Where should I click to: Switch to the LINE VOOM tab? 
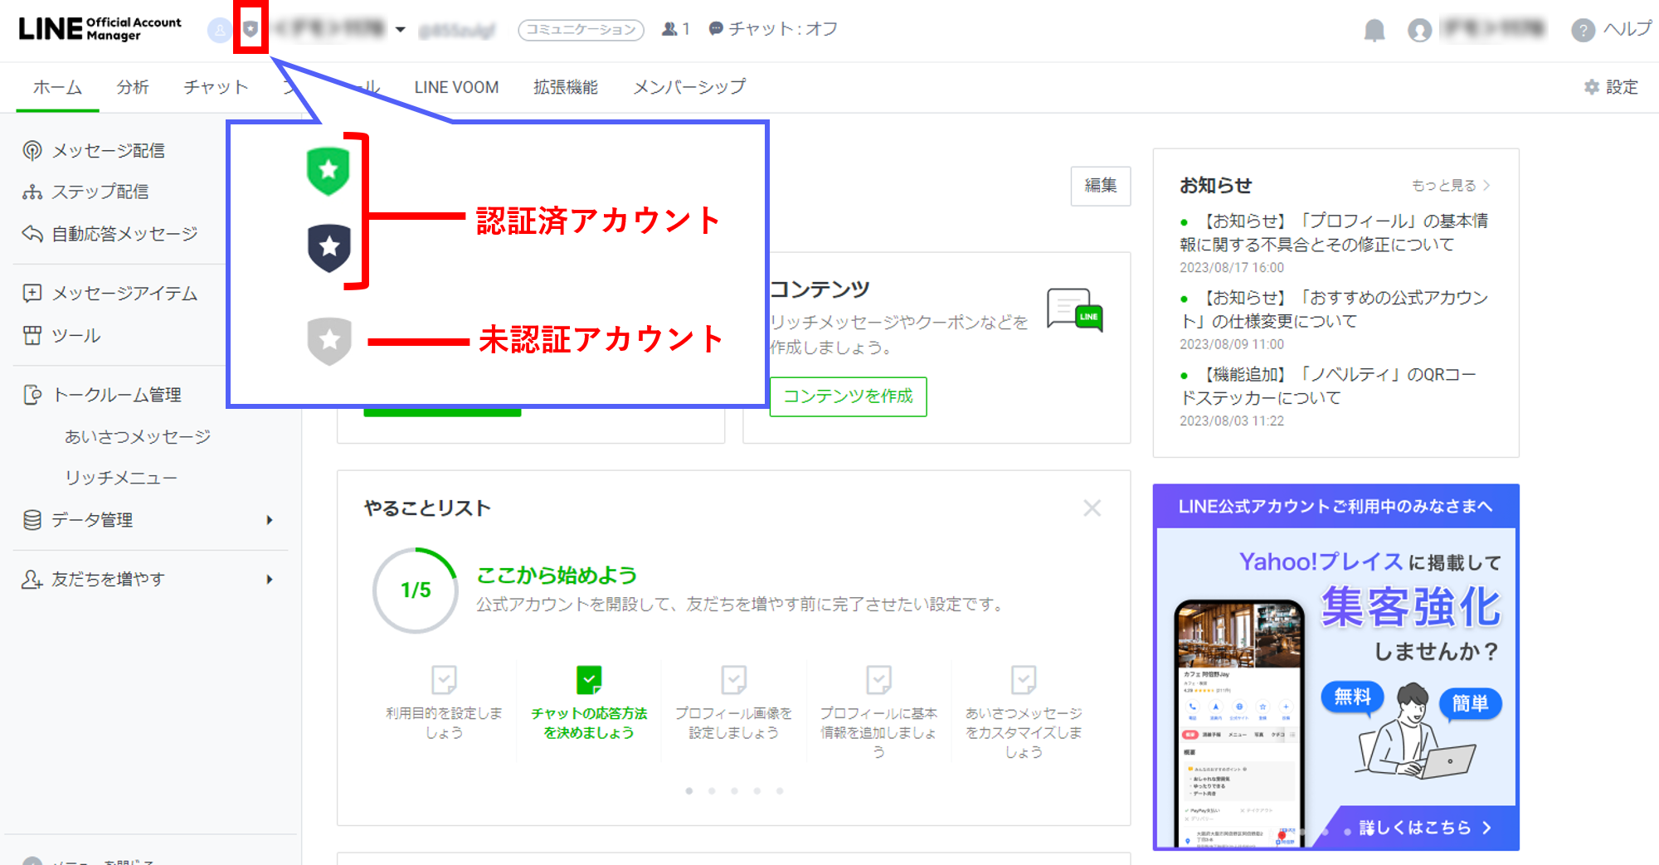[456, 87]
